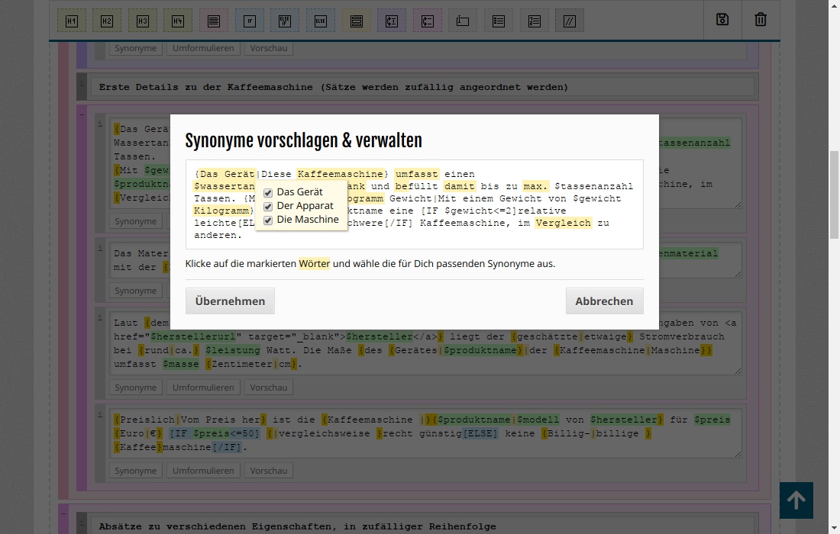Insert an H3 heading block

(143, 21)
